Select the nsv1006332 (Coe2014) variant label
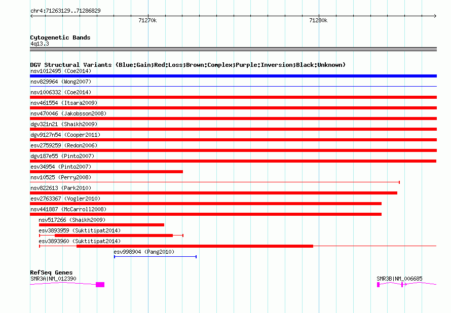 (61, 92)
